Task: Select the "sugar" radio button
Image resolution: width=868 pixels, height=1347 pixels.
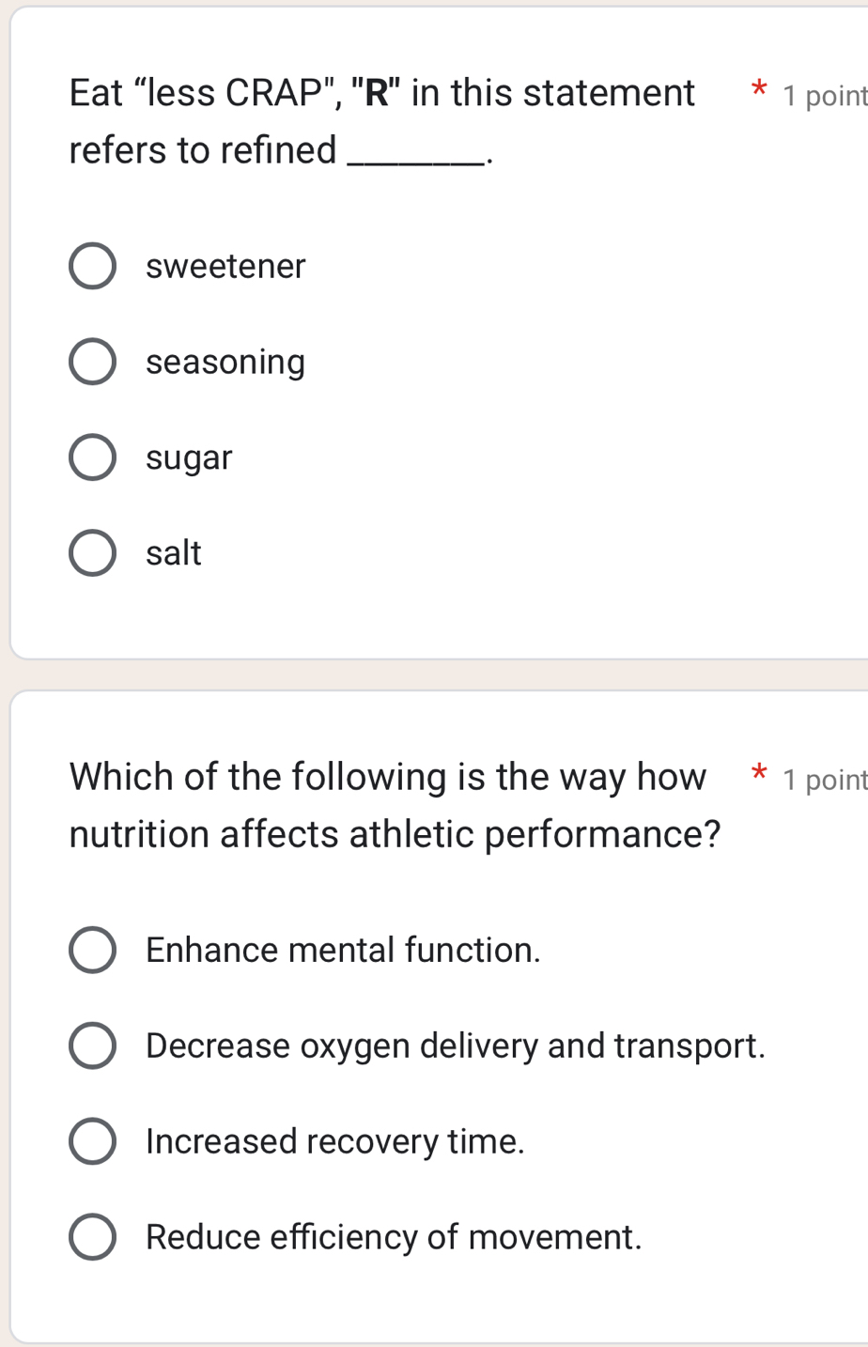Action: click(91, 457)
